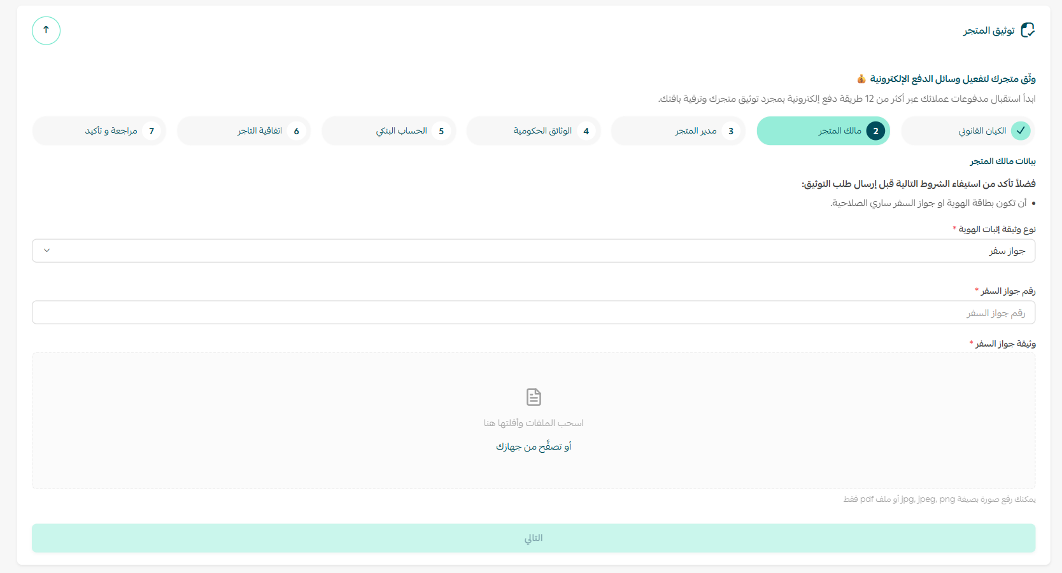Click the number 3 step circle
Screen dimensions: 1062x573
(731, 131)
